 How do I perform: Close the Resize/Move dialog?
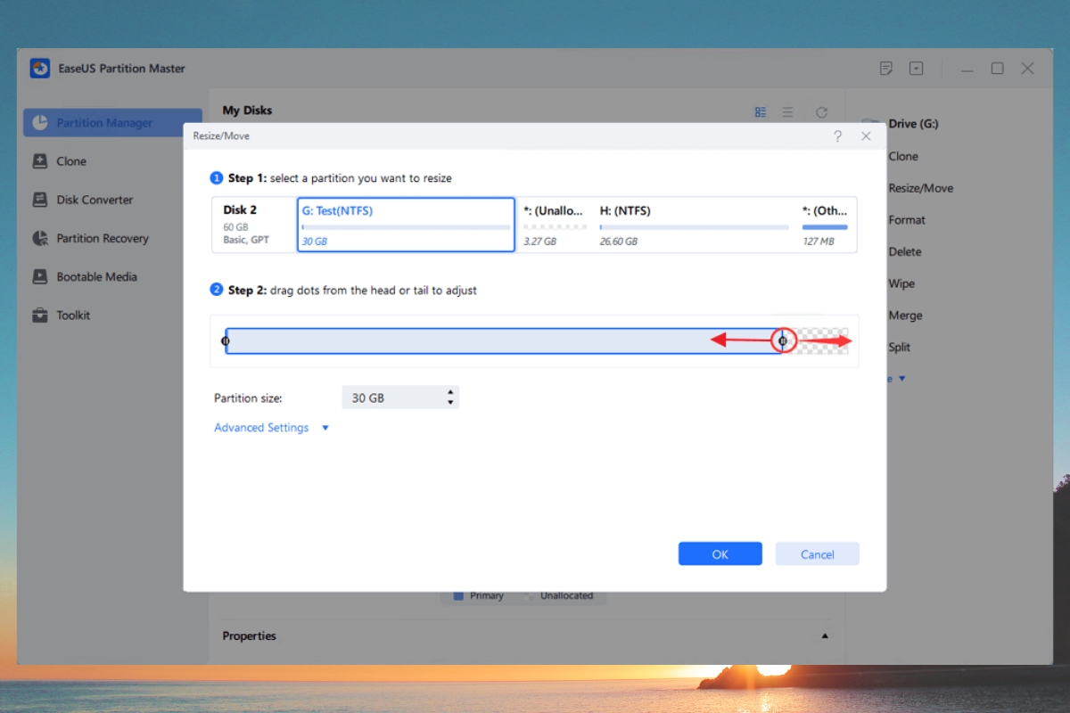pyautogui.click(x=866, y=136)
